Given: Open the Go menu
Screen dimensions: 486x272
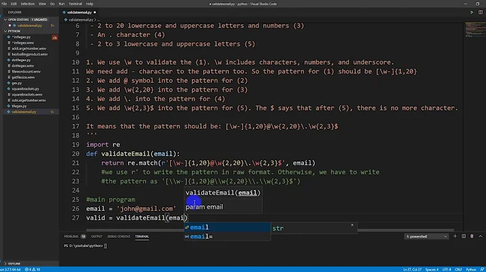Looking at the screenshot, I should click(x=53, y=4).
